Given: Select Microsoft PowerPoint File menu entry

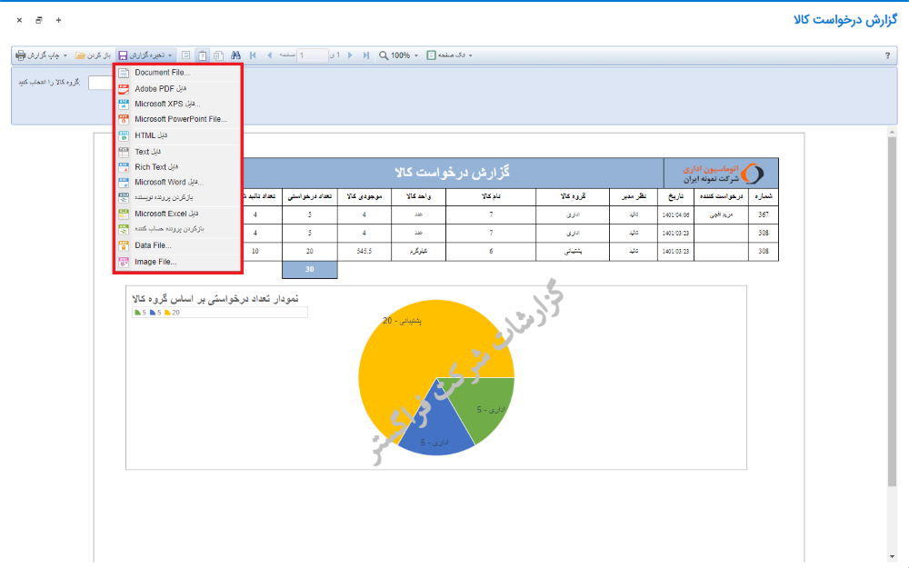Looking at the screenshot, I should pos(180,119).
